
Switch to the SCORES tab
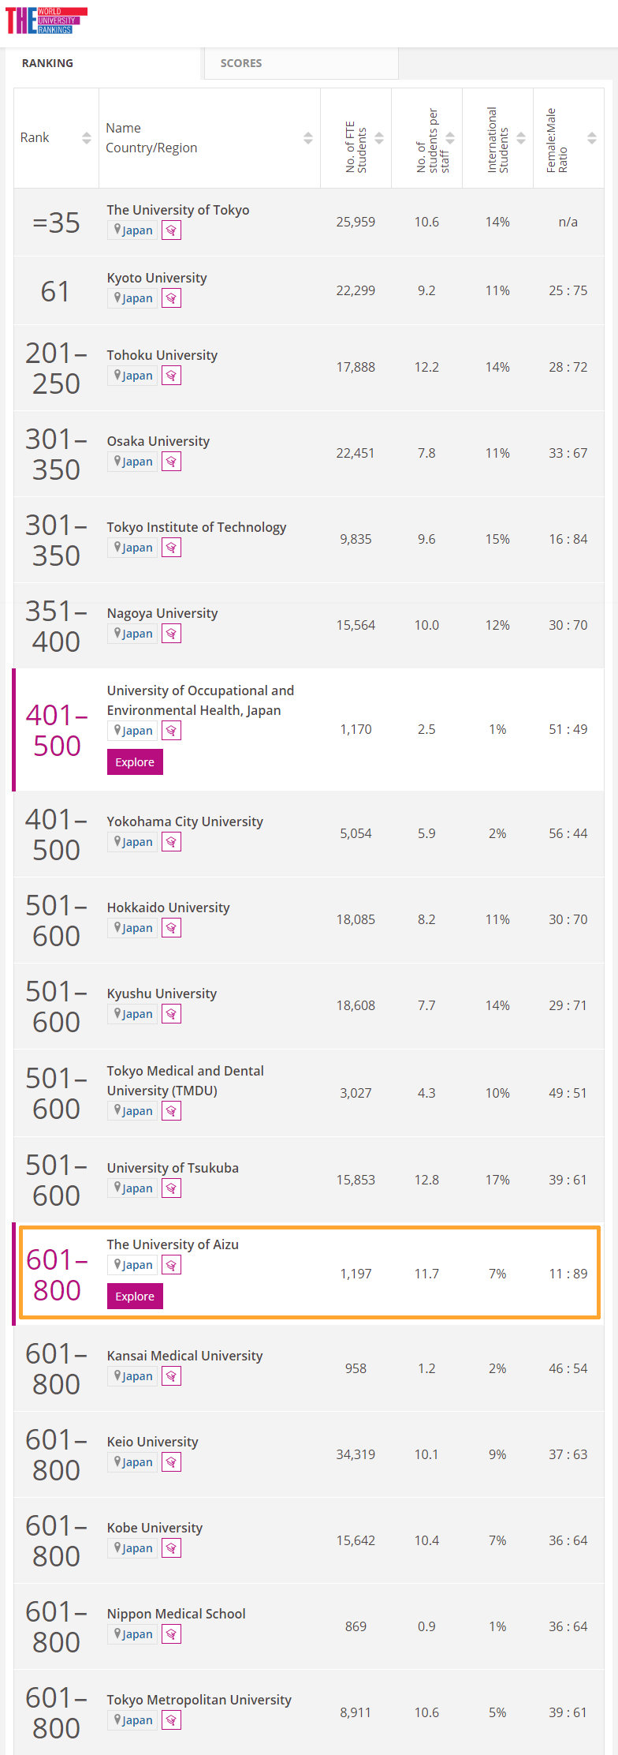241,63
